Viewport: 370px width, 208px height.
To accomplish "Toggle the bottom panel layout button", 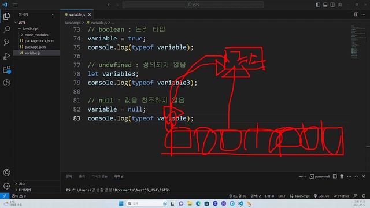I will click(325, 5).
